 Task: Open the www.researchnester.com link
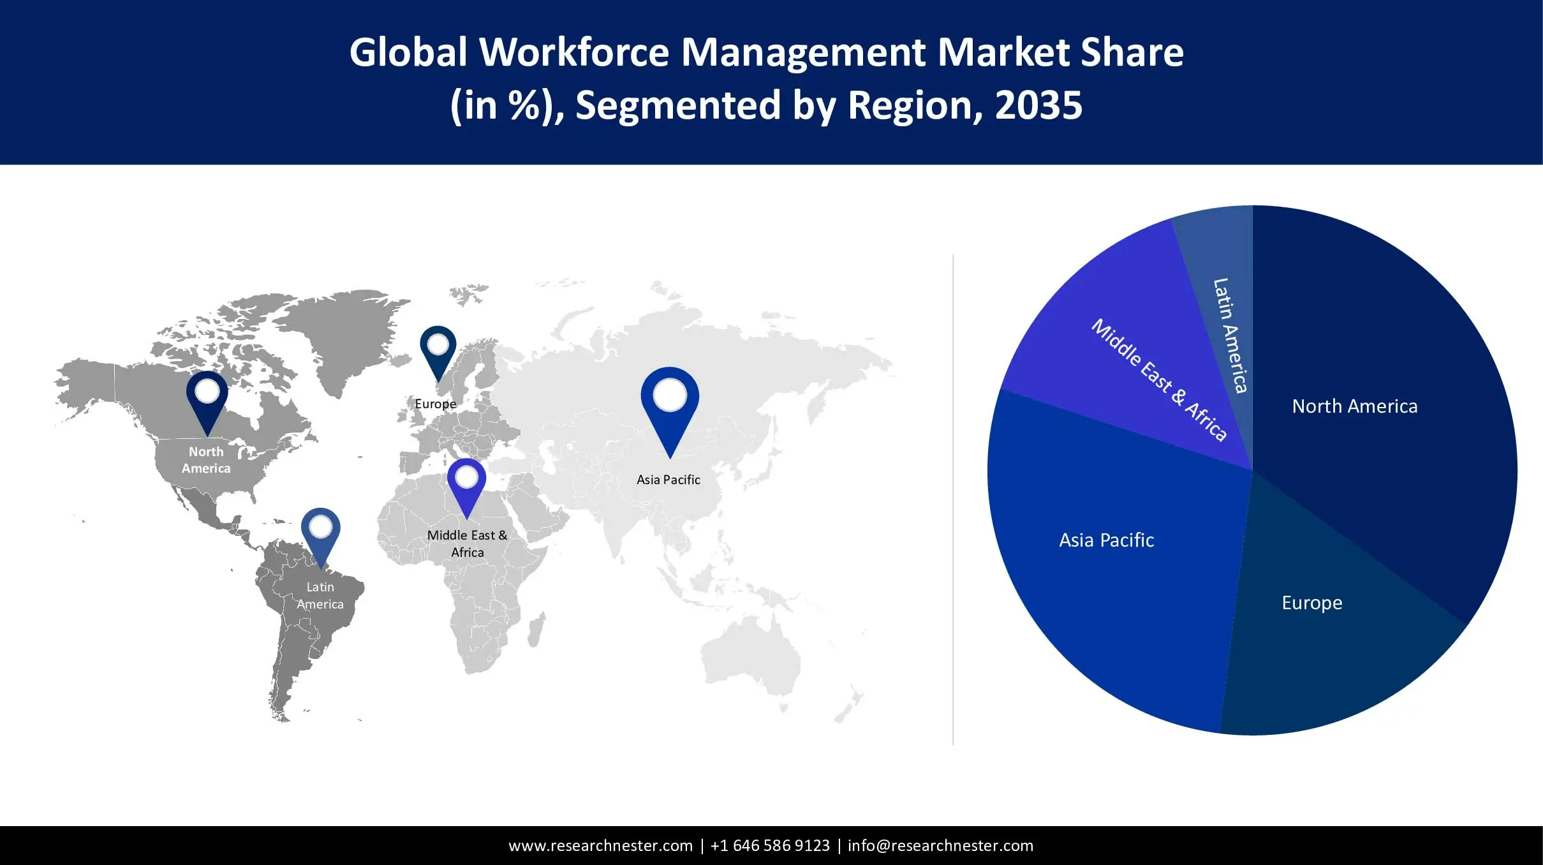point(600,846)
